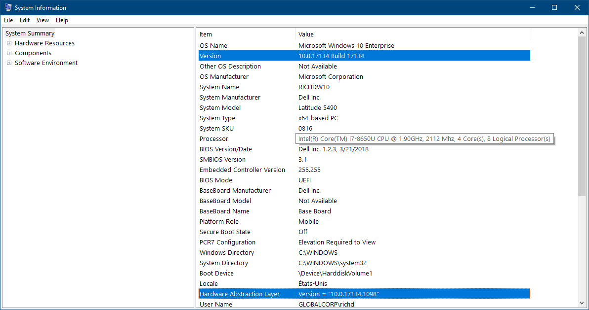Select the BIOS Version/Date row
The image size is (589, 310).
click(x=364, y=149)
